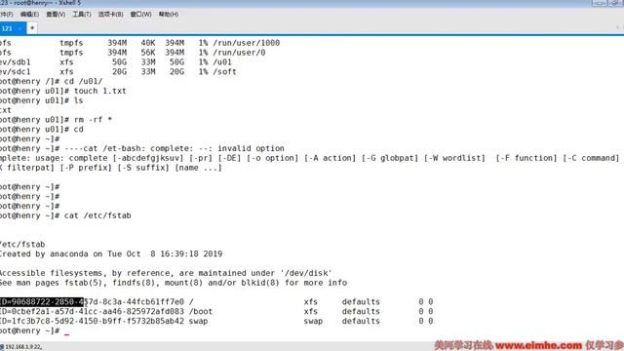Open the 工具(T) menu
Image resolution: width=624 pixels, height=351 pixels.
coord(82,15)
